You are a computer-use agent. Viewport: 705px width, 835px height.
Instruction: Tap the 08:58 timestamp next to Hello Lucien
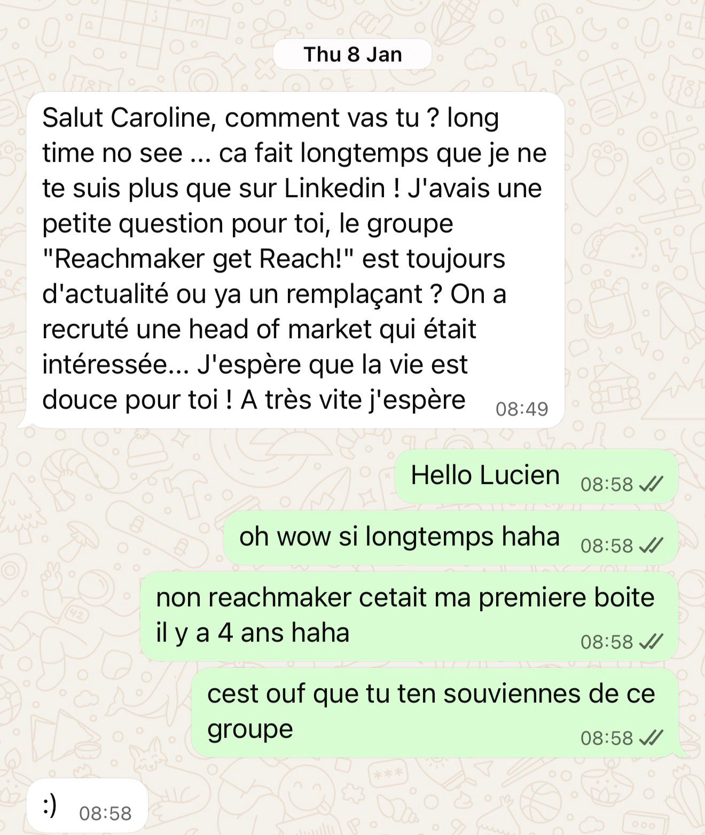click(x=607, y=484)
